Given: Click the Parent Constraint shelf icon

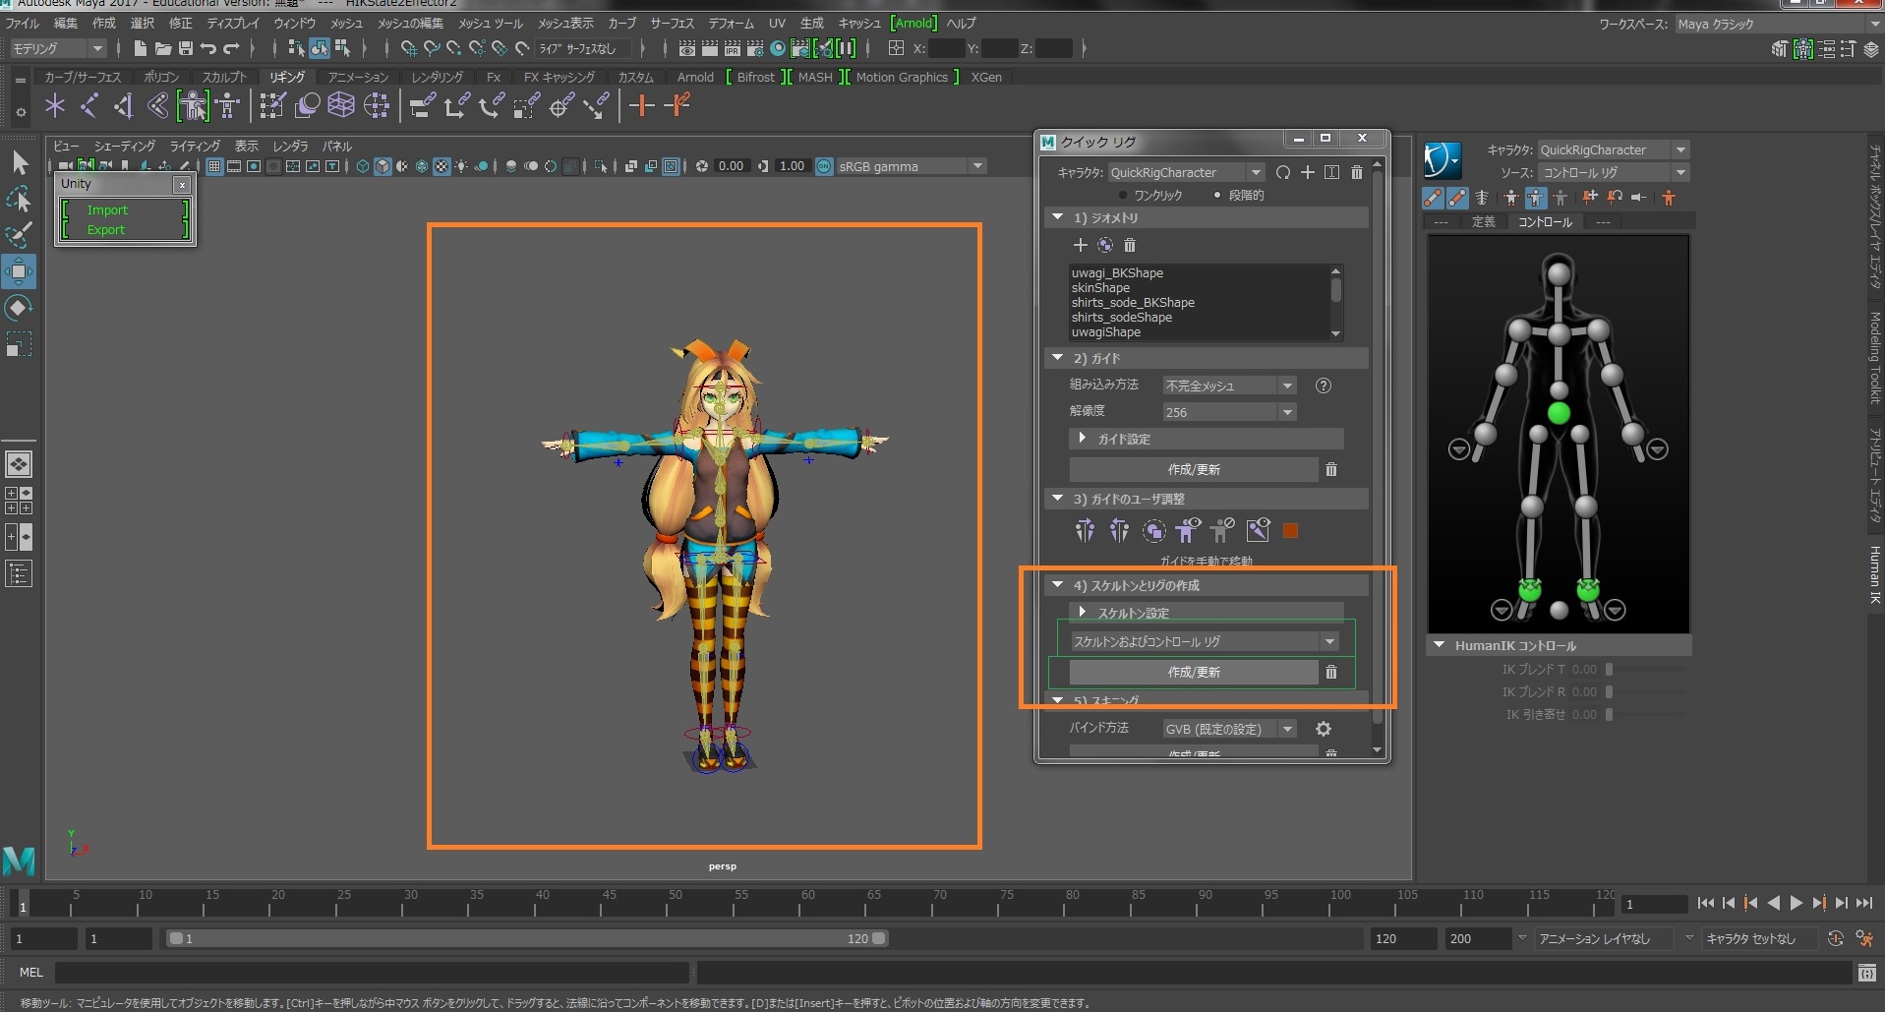Looking at the screenshot, I should click(x=423, y=105).
